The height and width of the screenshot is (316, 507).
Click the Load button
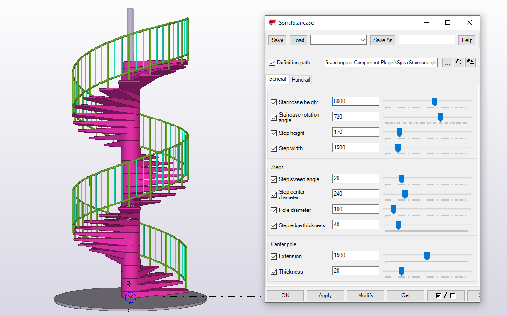(x=299, y=40)
